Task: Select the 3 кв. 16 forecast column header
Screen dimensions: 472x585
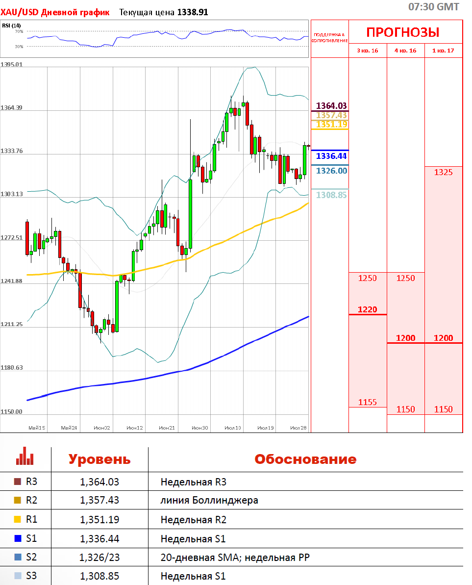Action: [368, 51]
